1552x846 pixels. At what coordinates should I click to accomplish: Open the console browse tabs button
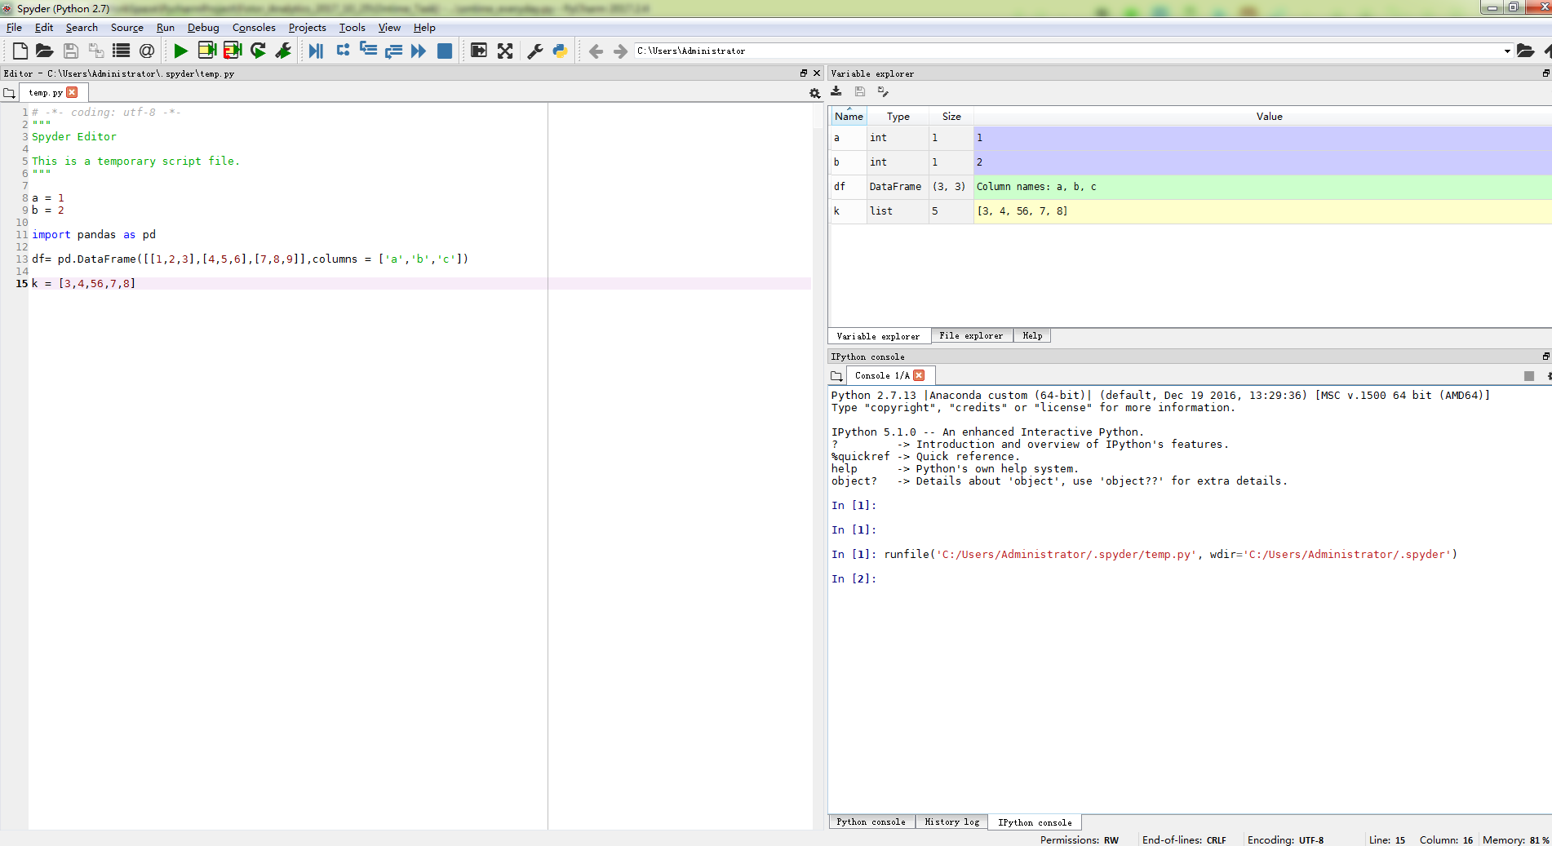point(836,376)
